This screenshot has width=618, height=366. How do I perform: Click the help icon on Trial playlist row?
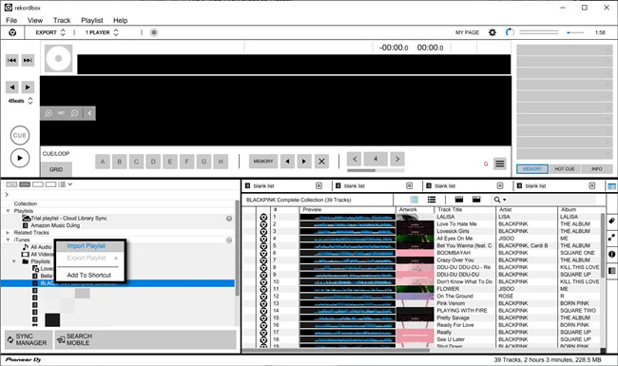[x=229, y=219]
